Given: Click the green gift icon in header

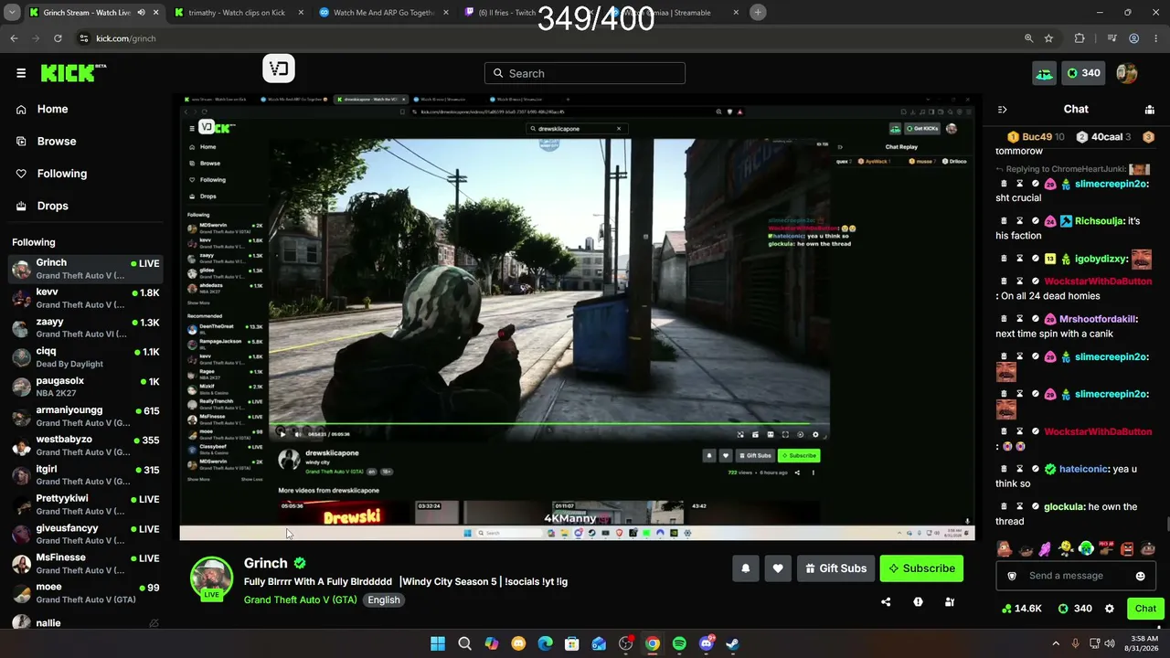Looking at the screenshot, I should (1044, 73).
